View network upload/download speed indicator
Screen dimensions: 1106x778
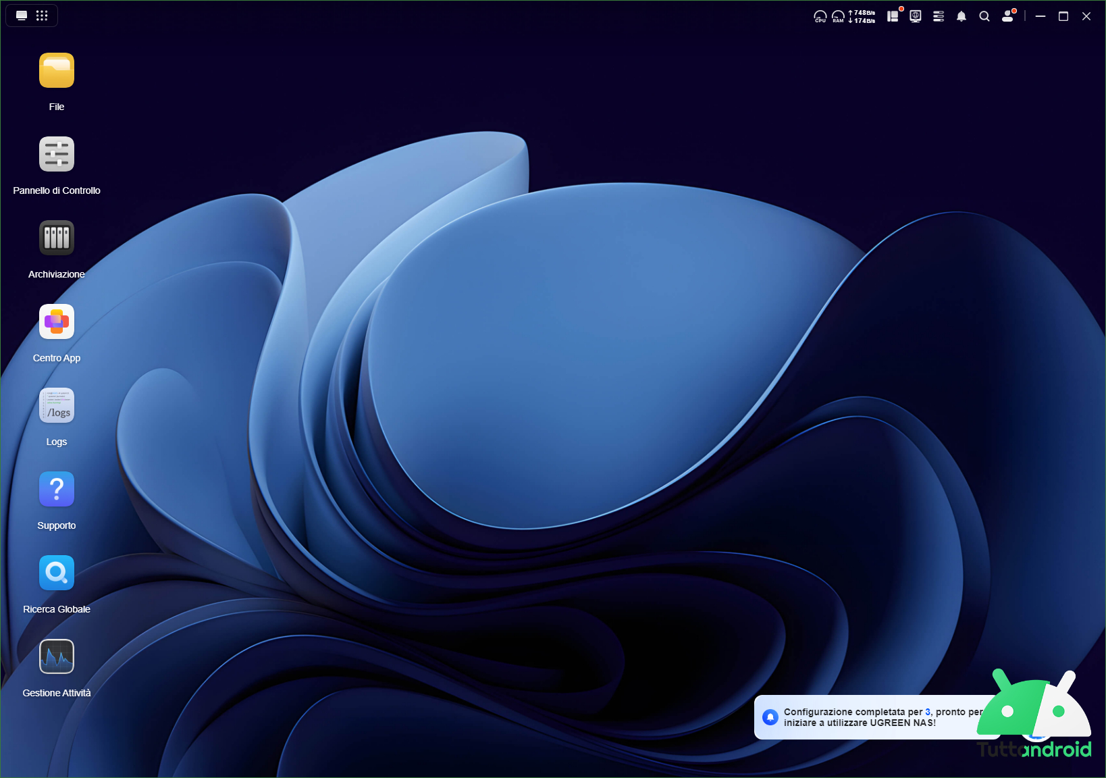[x=862, y=16]
